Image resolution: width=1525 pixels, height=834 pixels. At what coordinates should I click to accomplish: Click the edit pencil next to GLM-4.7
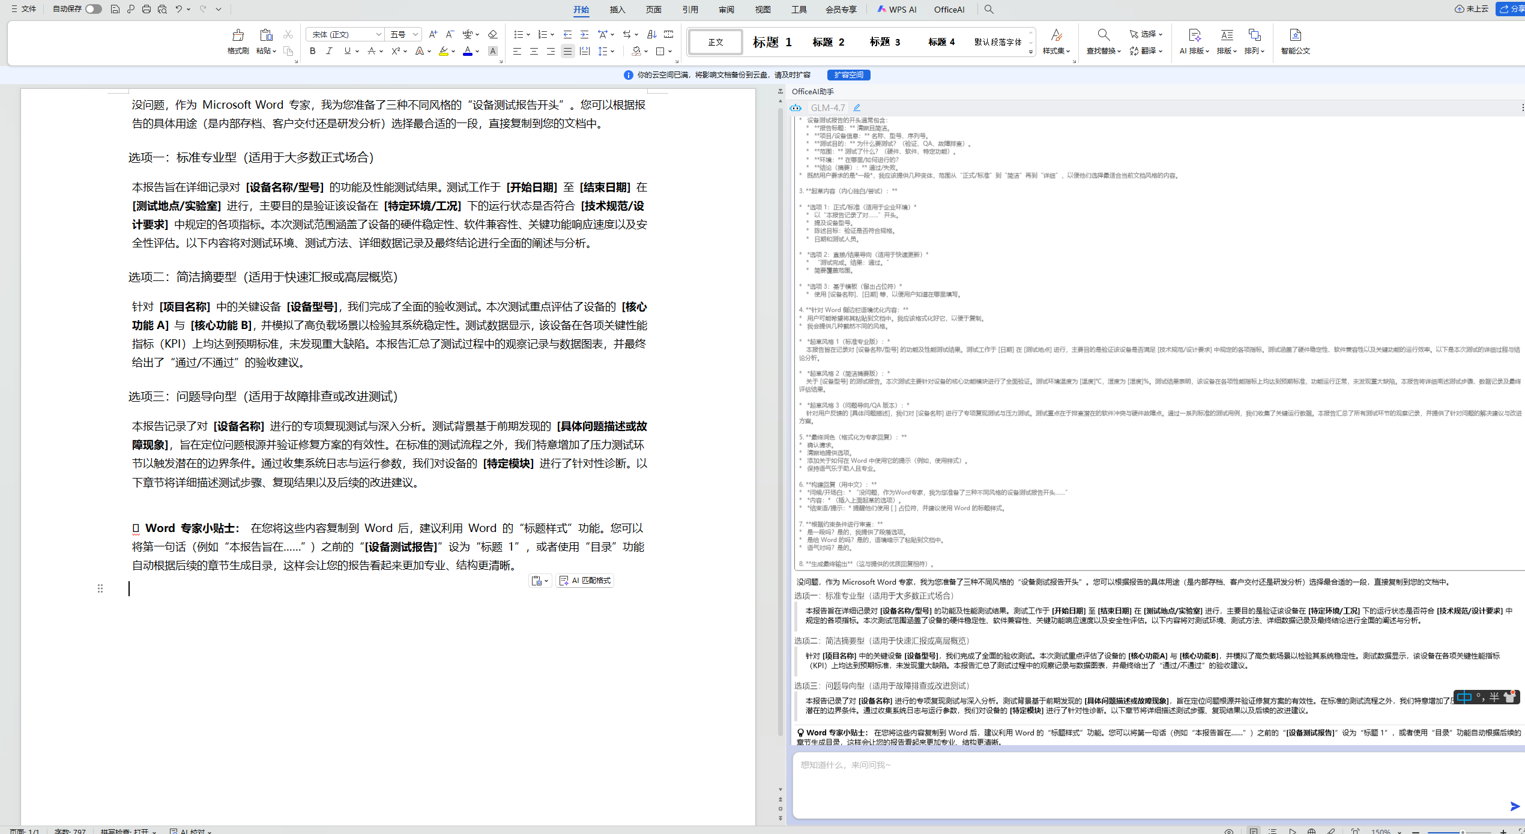coord(857,108)
